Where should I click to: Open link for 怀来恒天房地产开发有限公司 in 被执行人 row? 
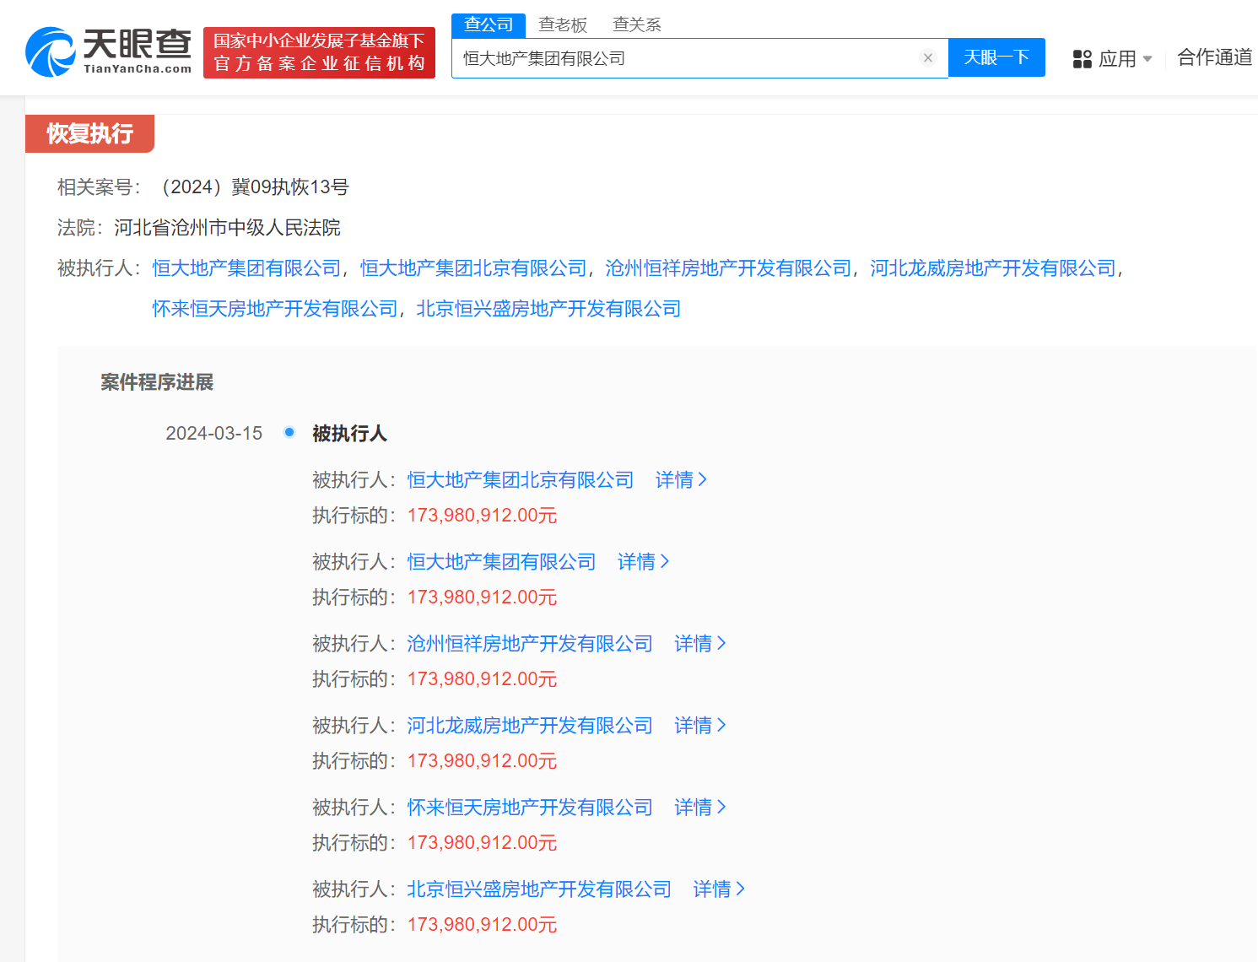pos(273,308)
